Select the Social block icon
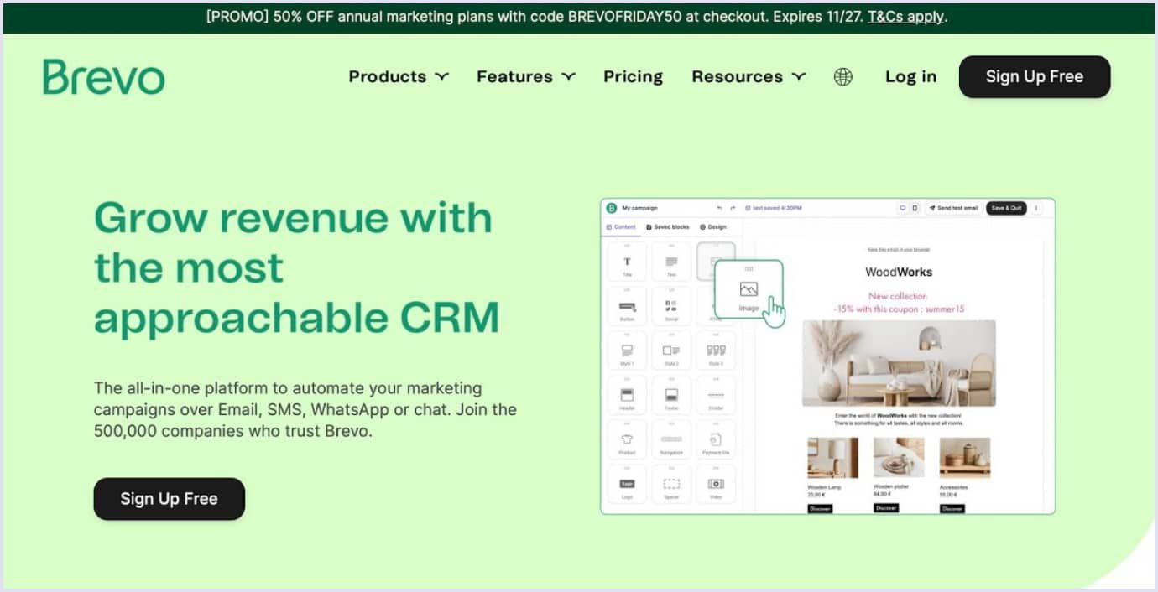The image size is (1158, 592). point(671,307)
